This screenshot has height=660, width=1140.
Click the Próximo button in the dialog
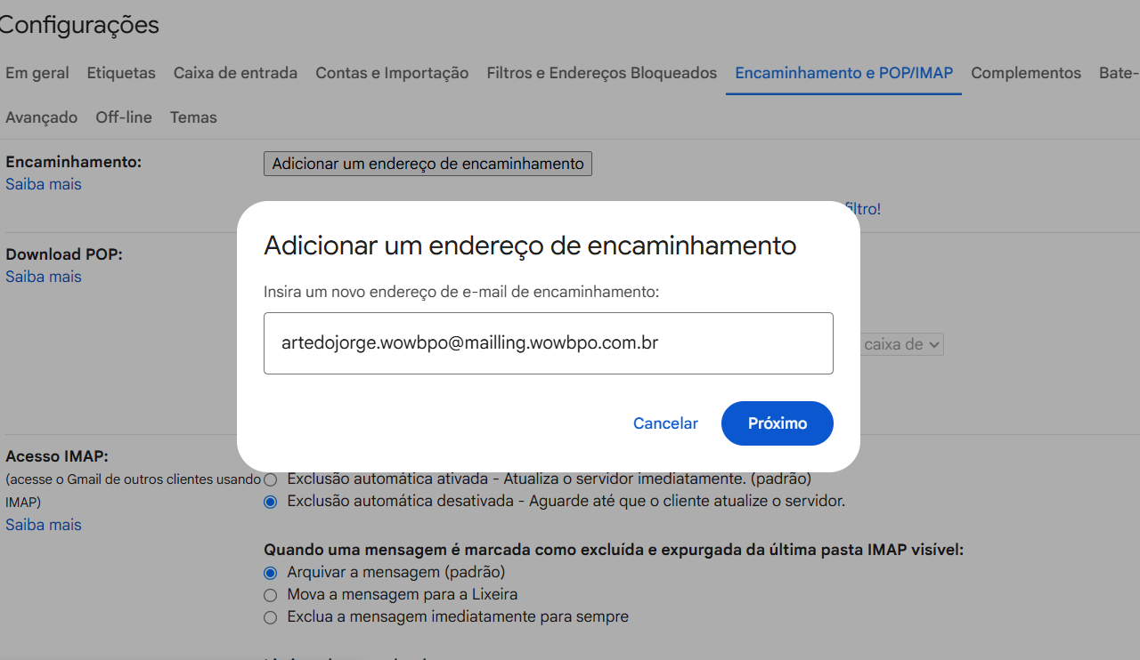tap(777, 423)
